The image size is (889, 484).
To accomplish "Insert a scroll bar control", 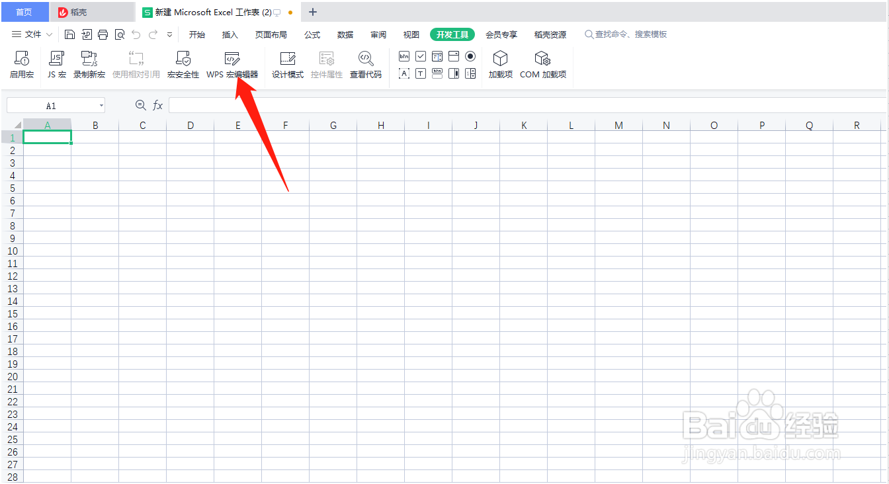I will (x=454, y=73).
